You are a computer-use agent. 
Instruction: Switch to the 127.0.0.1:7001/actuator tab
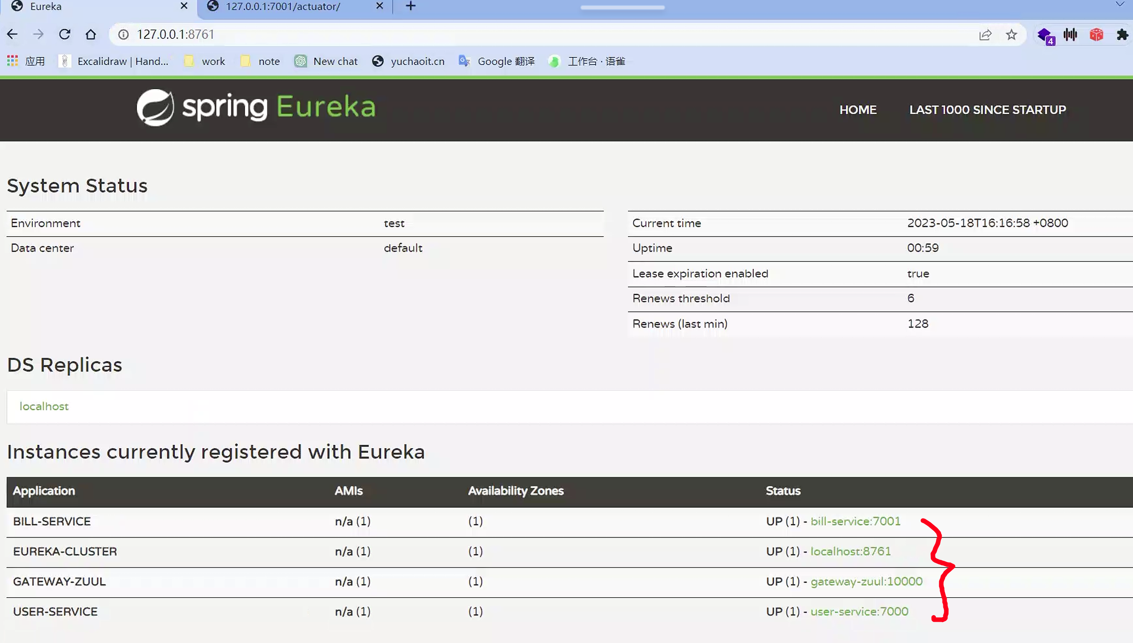[x=283, y=6]
